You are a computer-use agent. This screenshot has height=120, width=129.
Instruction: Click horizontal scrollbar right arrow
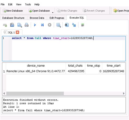point(124,93)
